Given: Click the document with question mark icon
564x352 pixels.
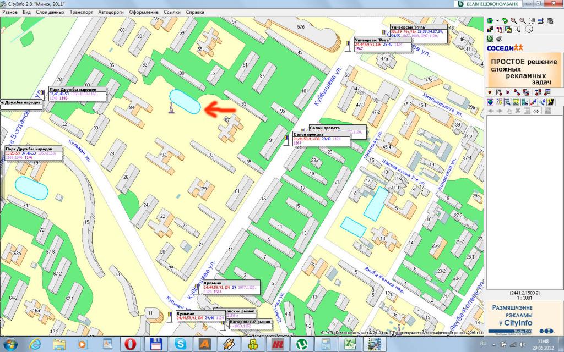Looking at the screenshot, I should point(499,102).
